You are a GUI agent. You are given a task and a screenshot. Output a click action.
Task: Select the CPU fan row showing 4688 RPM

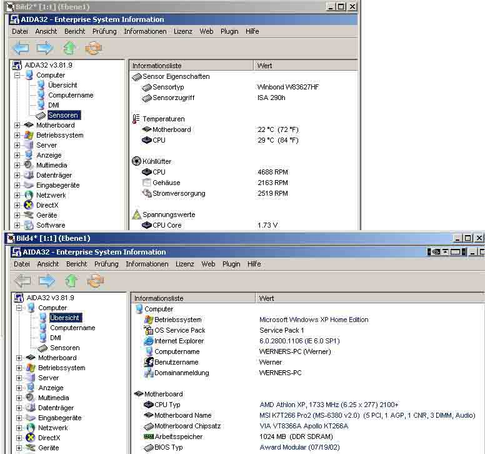point(214,172)
